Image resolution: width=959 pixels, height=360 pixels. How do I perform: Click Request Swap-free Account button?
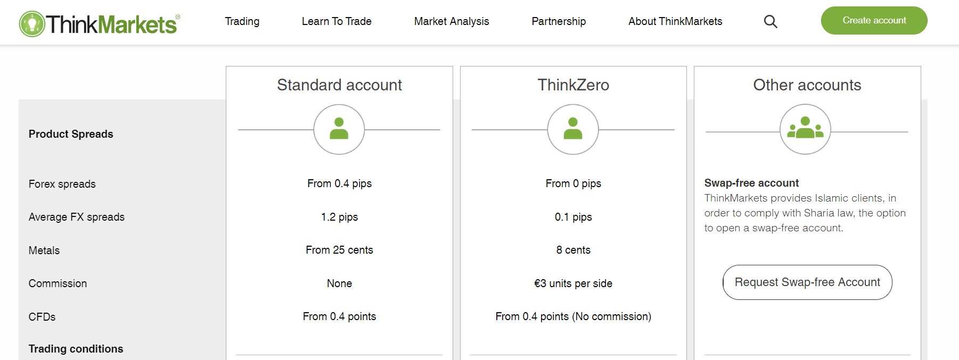(x=807, y=282)
